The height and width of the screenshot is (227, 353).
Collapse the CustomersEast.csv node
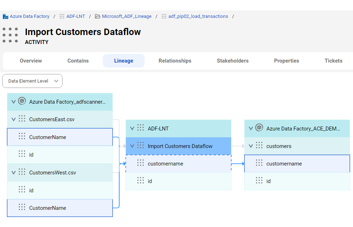click(14, 119)
